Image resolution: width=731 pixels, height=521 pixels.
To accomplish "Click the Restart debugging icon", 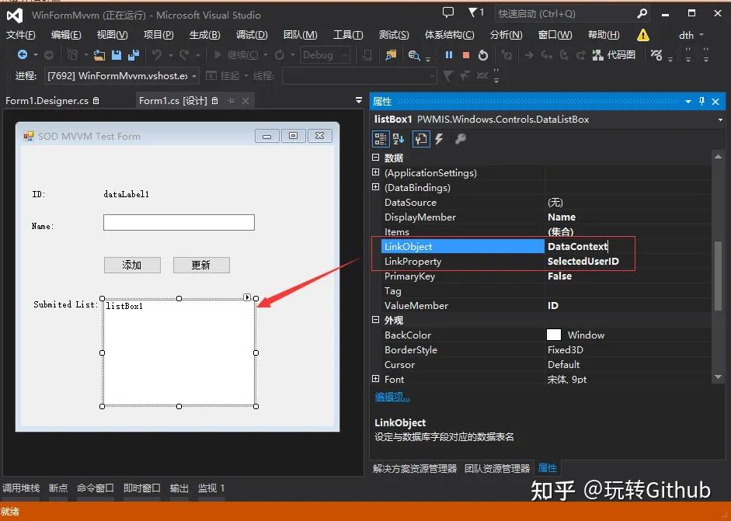I will (483, 55).
